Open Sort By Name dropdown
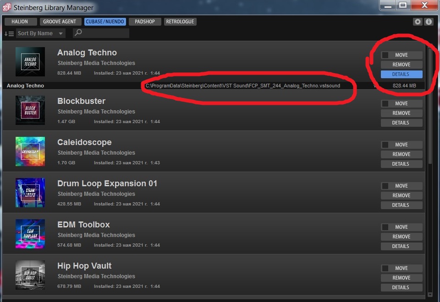 (41, 33)
